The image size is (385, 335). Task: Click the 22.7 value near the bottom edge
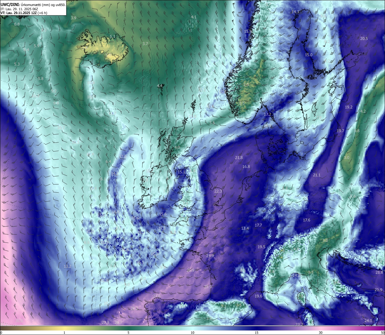coord(299,324)
